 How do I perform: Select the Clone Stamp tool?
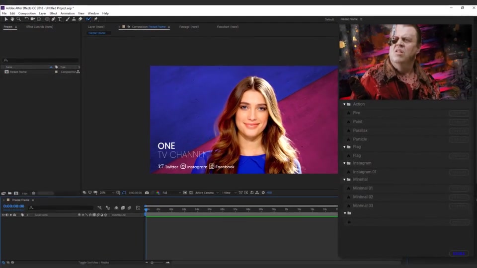74,19
